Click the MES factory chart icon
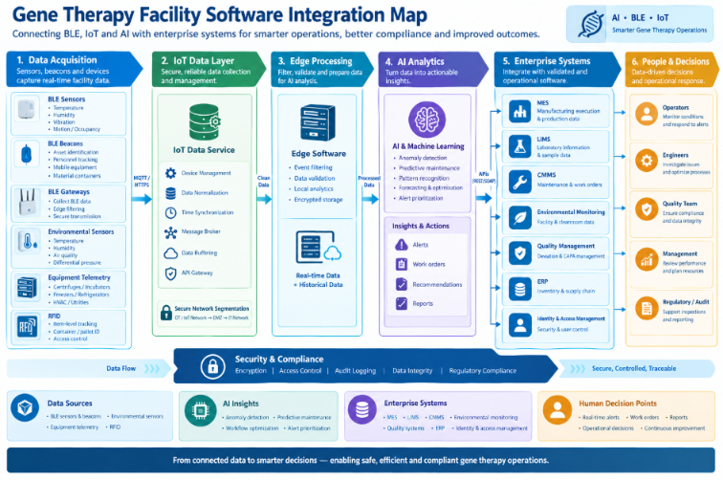 point(520,111)
